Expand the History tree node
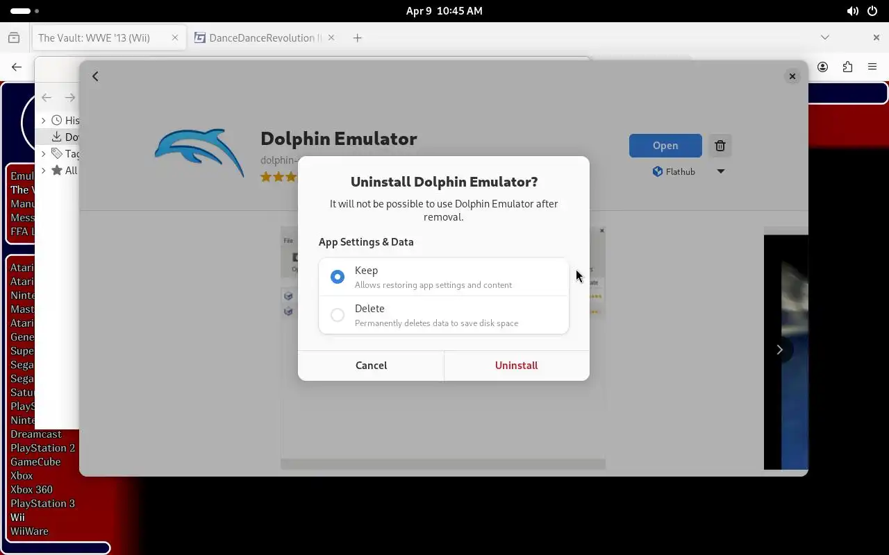Viewport: 889px width, 555px height. coord(43,121)
